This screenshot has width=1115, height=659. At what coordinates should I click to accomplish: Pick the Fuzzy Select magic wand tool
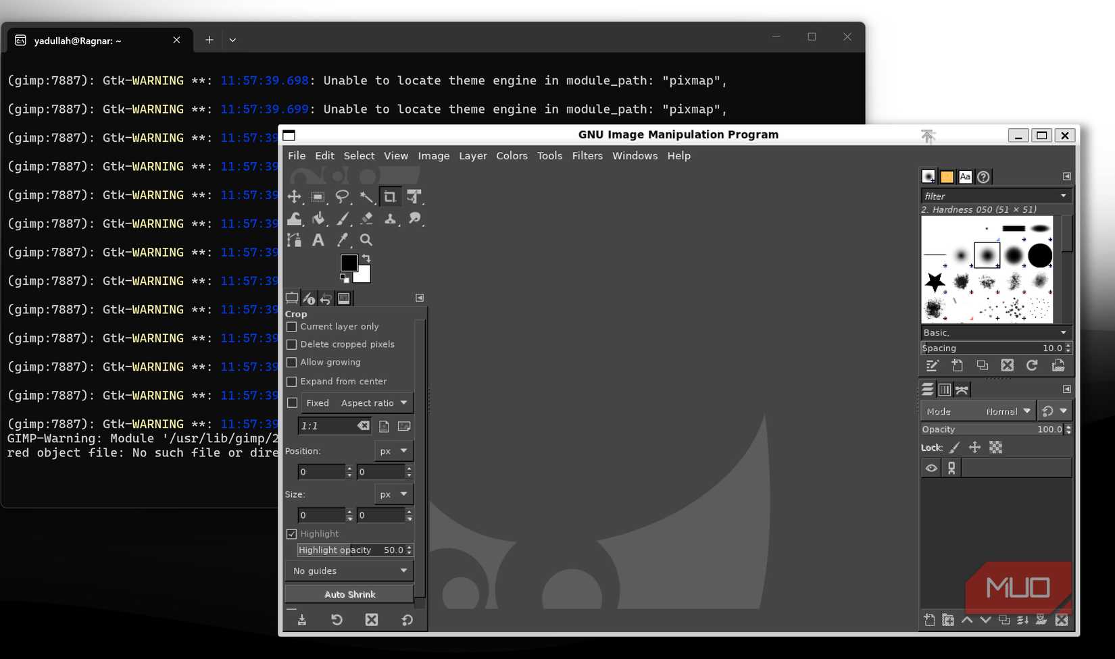tap(366, 196)
